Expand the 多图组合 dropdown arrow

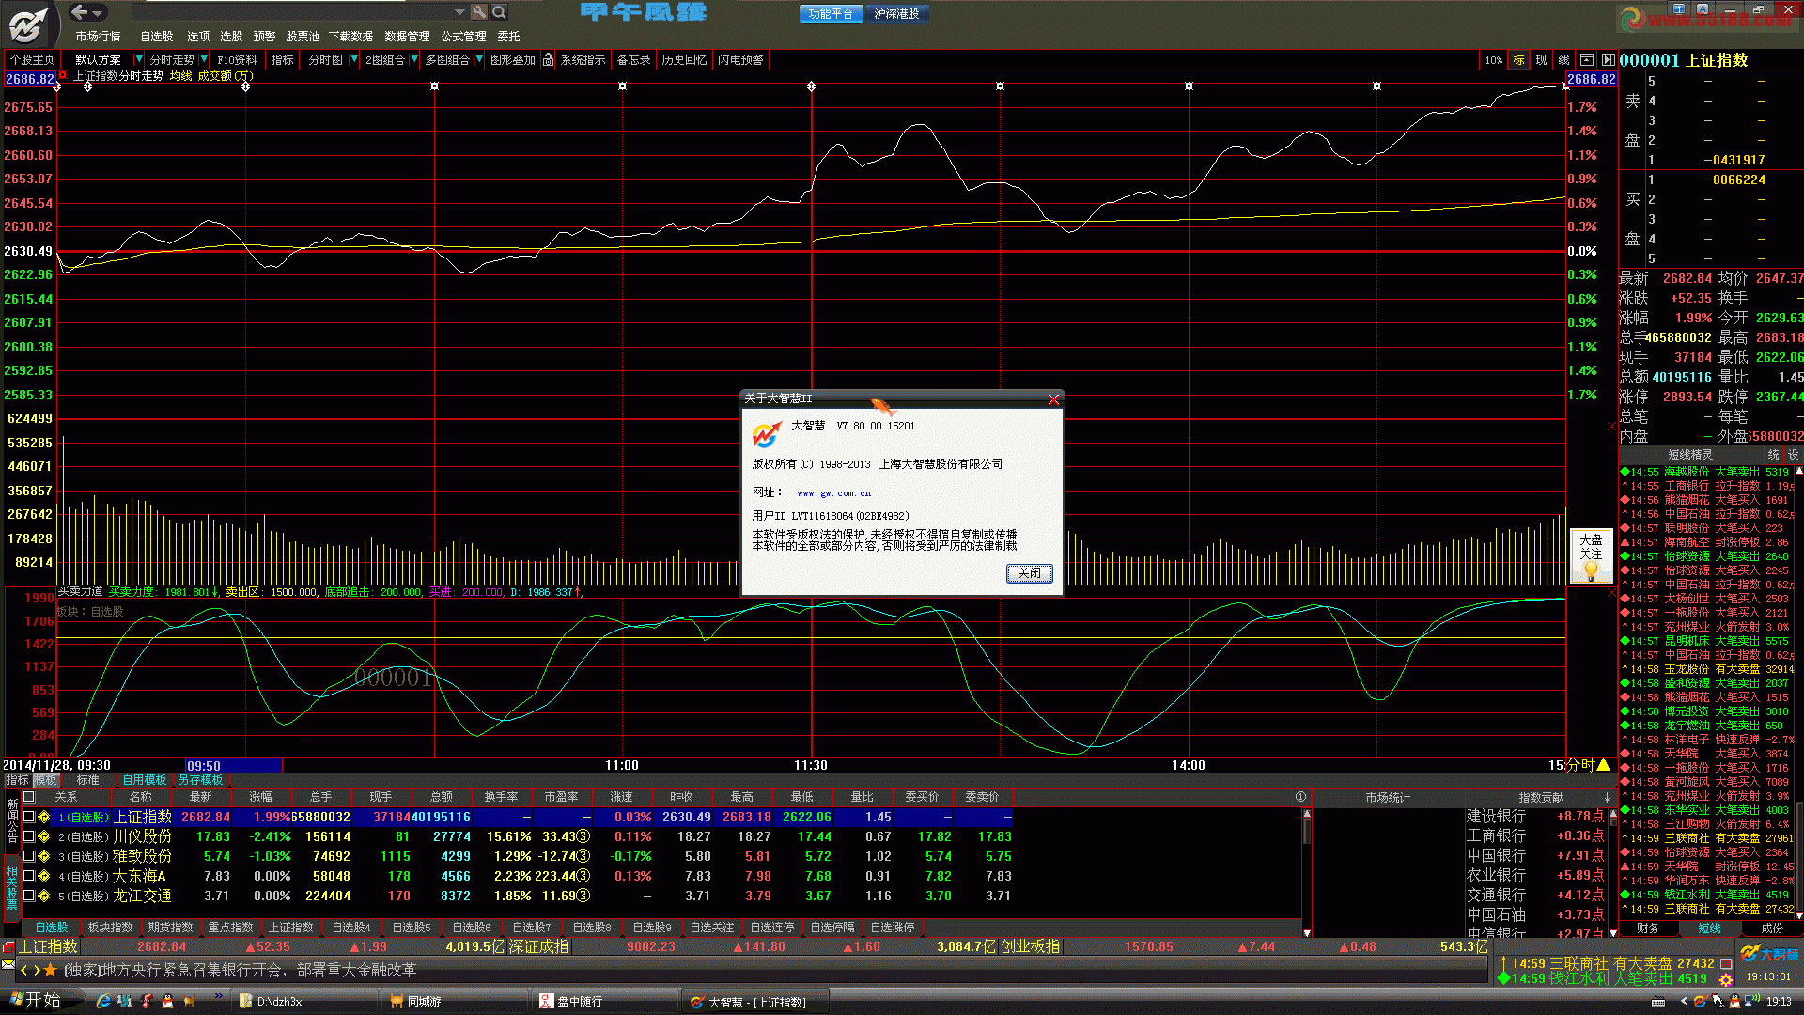tap(479, 60)
